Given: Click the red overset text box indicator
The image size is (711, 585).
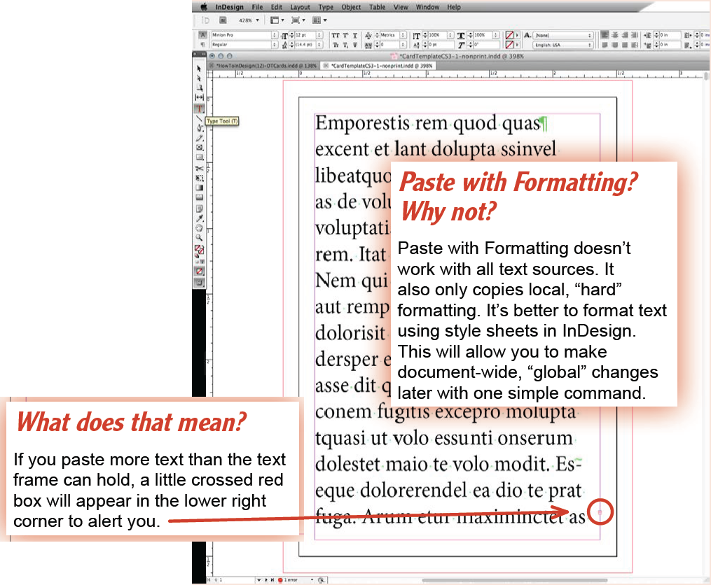Looking at the screenshot, I should point(599,513).
